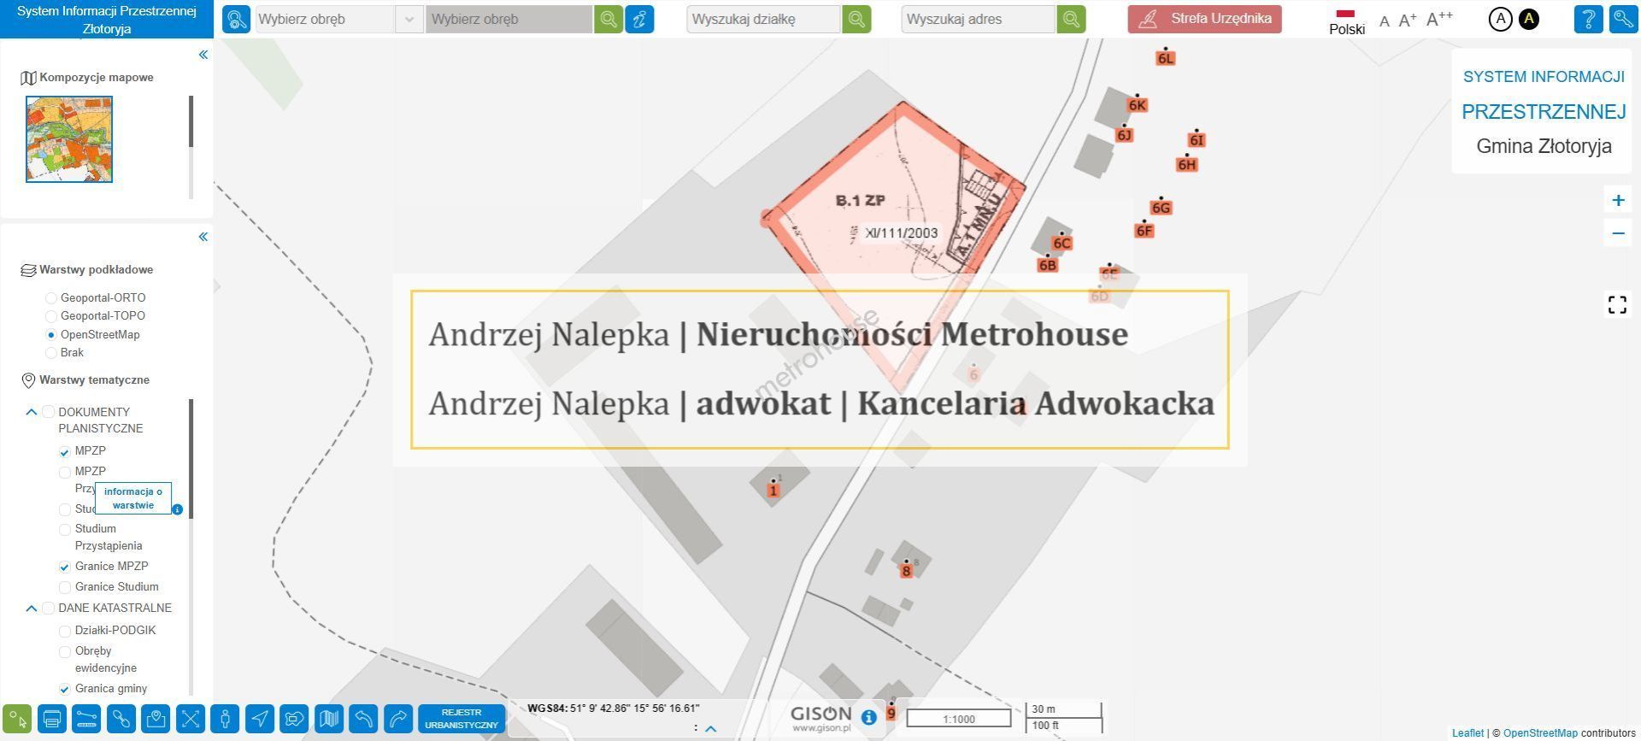This screenshot has width=1641, height=741.
Task: Open the Strefa Urzędnika section
Action: tap(1204, 19)
